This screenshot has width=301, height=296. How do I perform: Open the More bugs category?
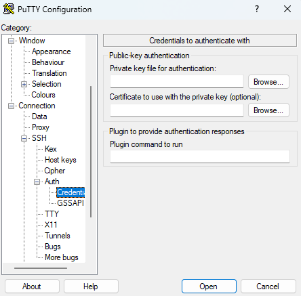(x=62, y=257)
